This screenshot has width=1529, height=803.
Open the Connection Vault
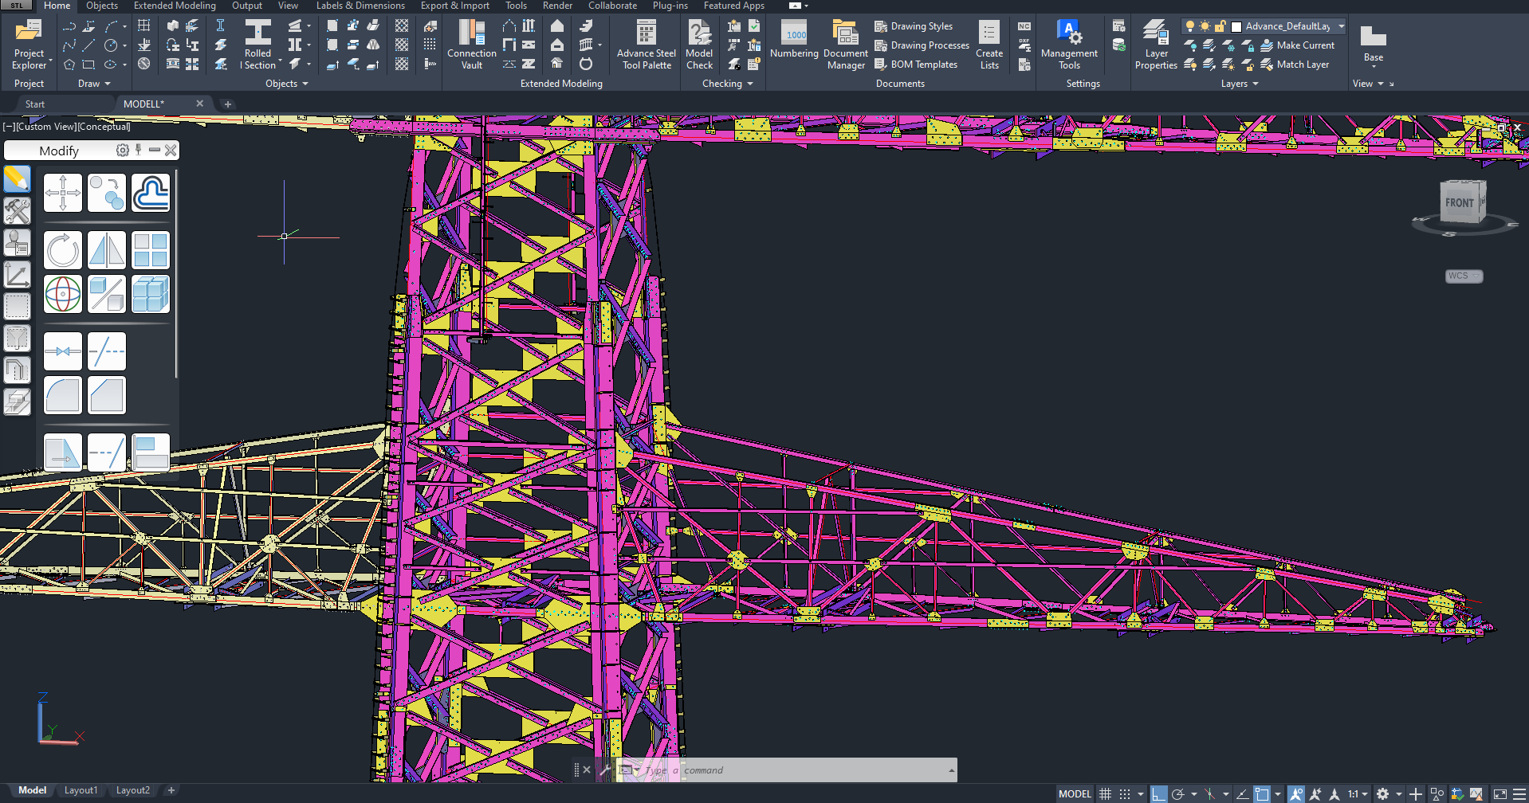coord(472,45)
